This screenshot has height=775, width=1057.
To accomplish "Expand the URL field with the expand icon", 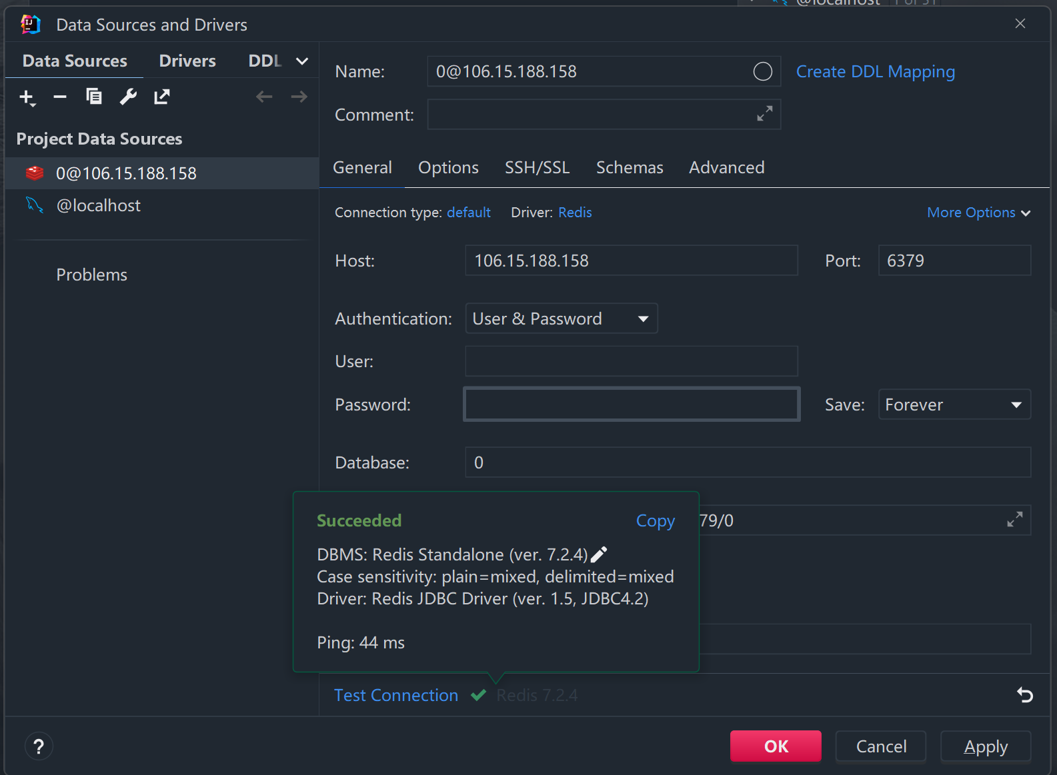I will coord(1014,520).
